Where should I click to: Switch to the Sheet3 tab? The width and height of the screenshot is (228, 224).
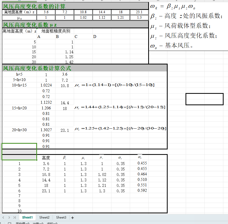pos(61,217)
